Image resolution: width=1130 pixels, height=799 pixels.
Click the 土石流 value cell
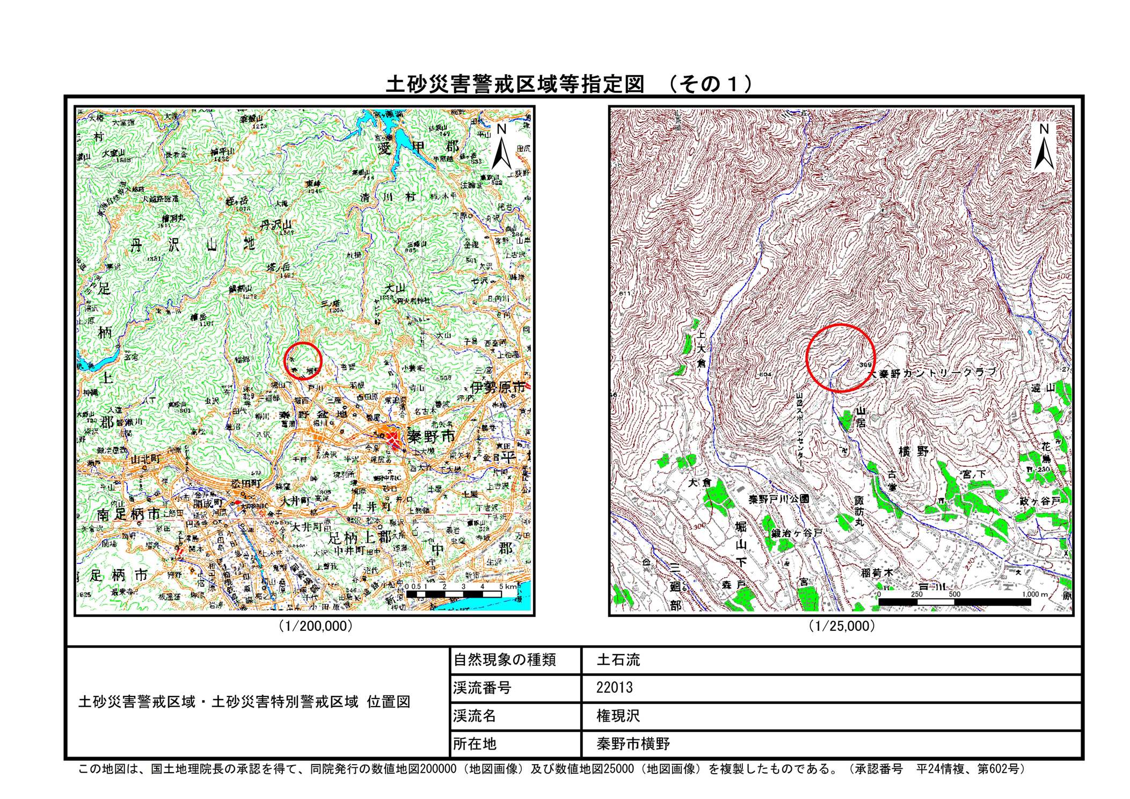point(618,660)
